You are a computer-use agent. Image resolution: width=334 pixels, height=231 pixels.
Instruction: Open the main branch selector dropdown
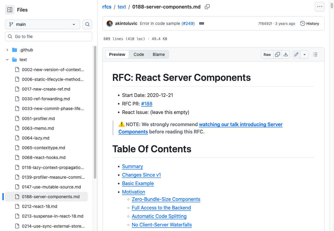click(x=43, y=24)
